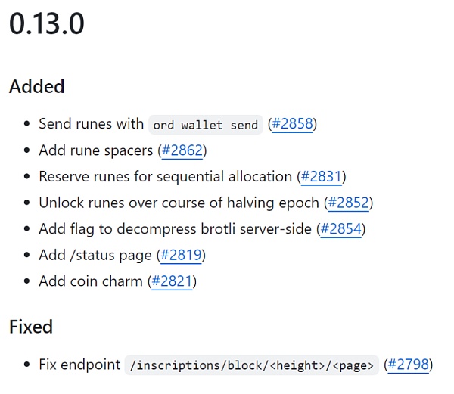Image resolution: width=454 pixels, height=394 pixels.
Task: Click the Fixed section heading
Action: pyautogui.click(x=31, y=327)
